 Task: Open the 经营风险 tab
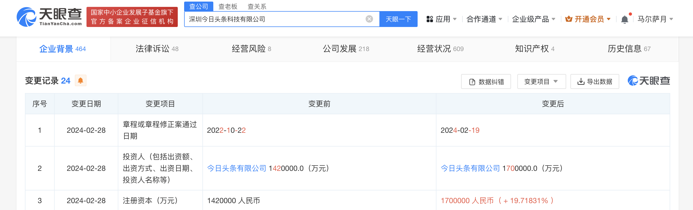point(252,49)
